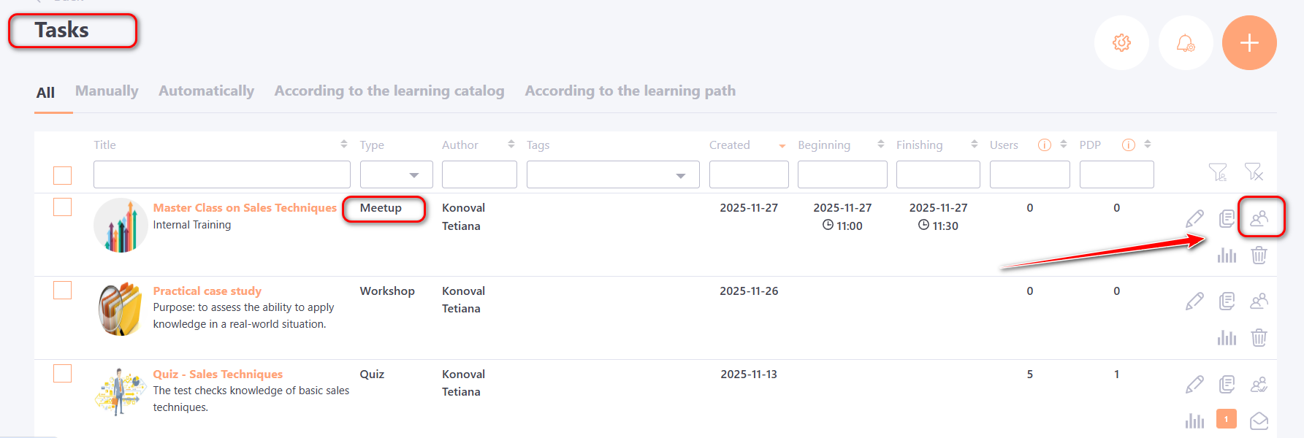Open Practical case study title link
This screenshot has height=438, width=1304.
click(207, 291)
